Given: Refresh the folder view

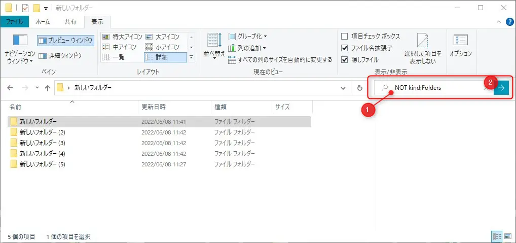Looking at the screenshot, I should point(360,88).
